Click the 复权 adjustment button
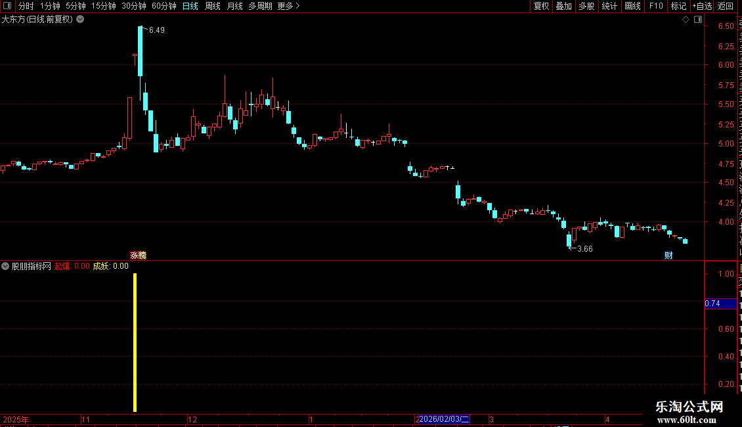 point(541,6)
